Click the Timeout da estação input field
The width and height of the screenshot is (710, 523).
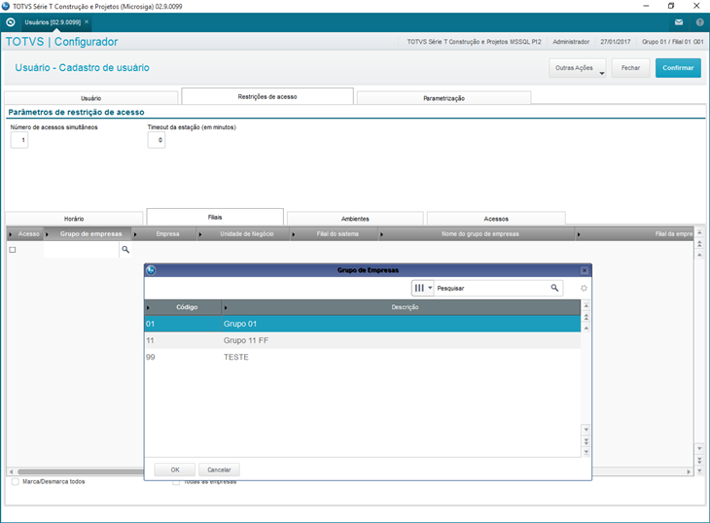click(157, 140)
